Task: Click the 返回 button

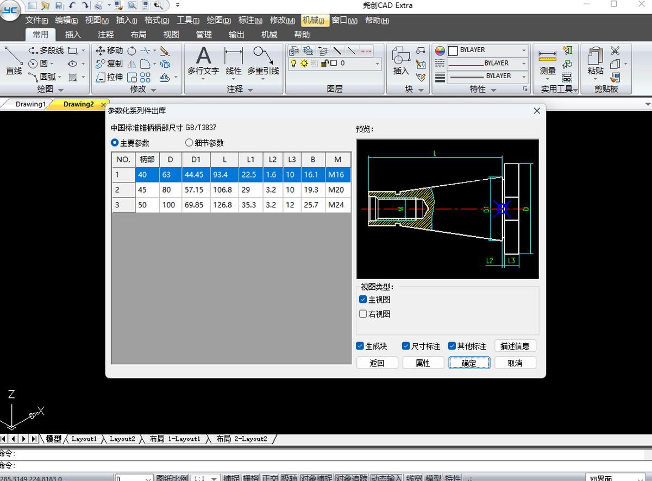Action: (377, 363)
